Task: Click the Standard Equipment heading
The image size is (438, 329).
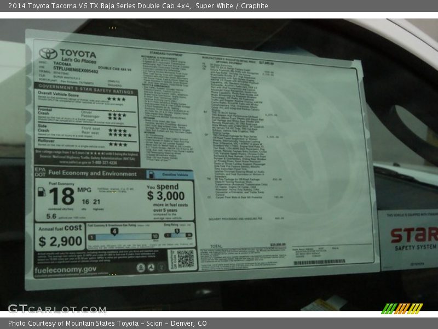Action: pyautogui.click(x=166, y=53)
